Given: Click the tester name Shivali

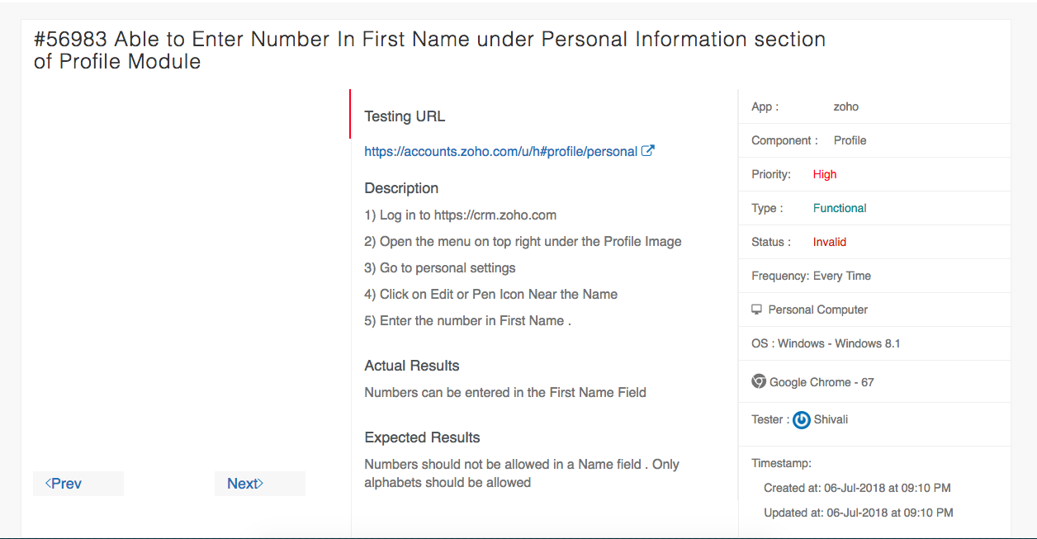Looking at the screenshot, I should 831,419.
